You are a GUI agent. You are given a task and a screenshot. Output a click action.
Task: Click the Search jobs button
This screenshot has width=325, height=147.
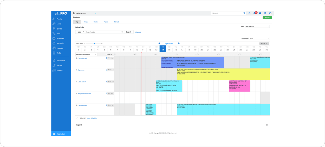(x=129, y=32)
